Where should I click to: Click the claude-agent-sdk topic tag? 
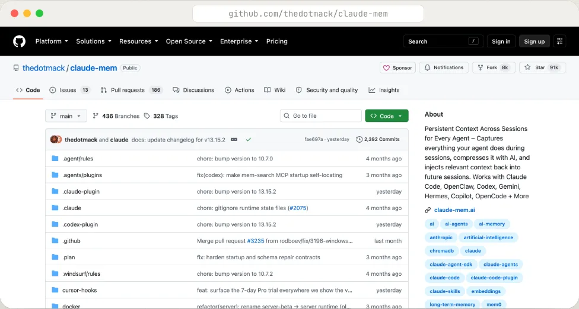[x=451, y=265]
